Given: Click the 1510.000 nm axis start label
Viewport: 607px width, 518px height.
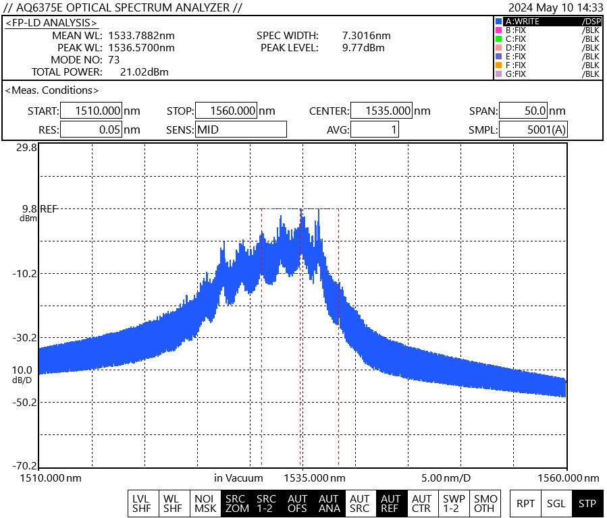Looking at the screenshot, I should [51, 478].
